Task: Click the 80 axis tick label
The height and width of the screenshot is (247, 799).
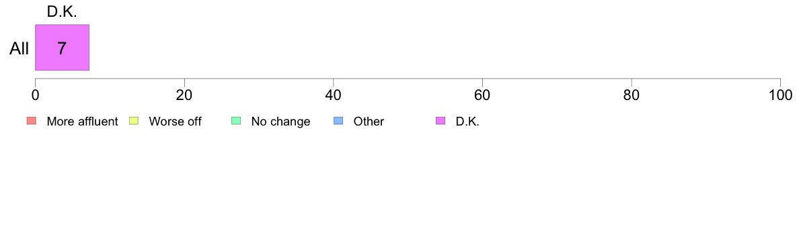Action: tap(632, 95)
